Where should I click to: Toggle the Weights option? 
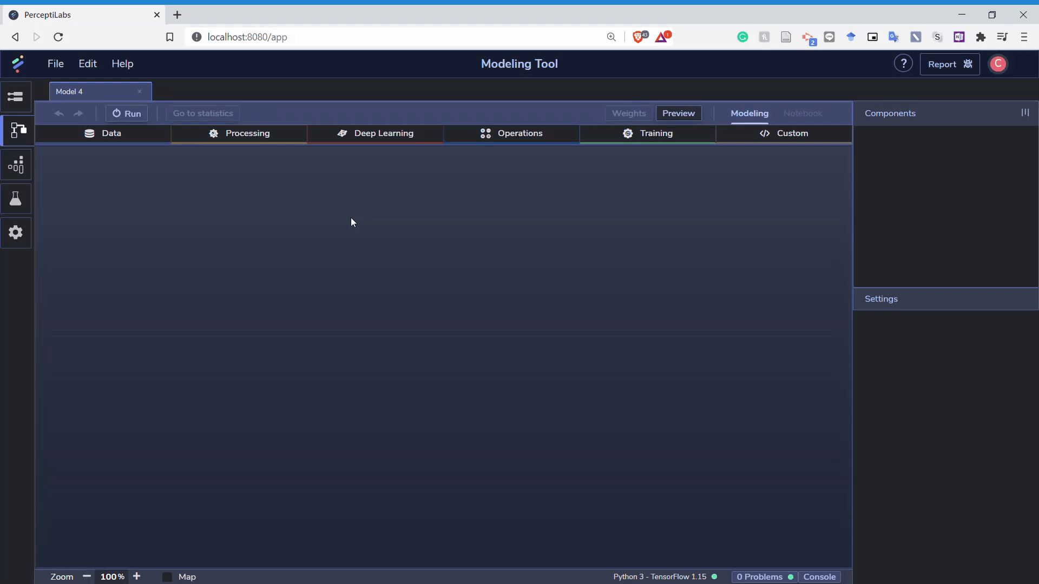628,114
